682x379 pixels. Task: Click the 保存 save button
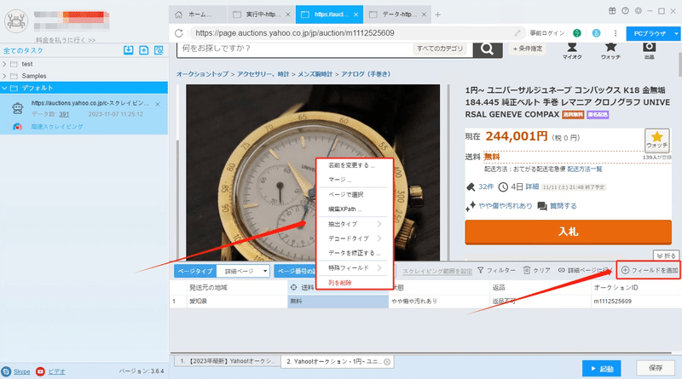click(x=656, y=368)
